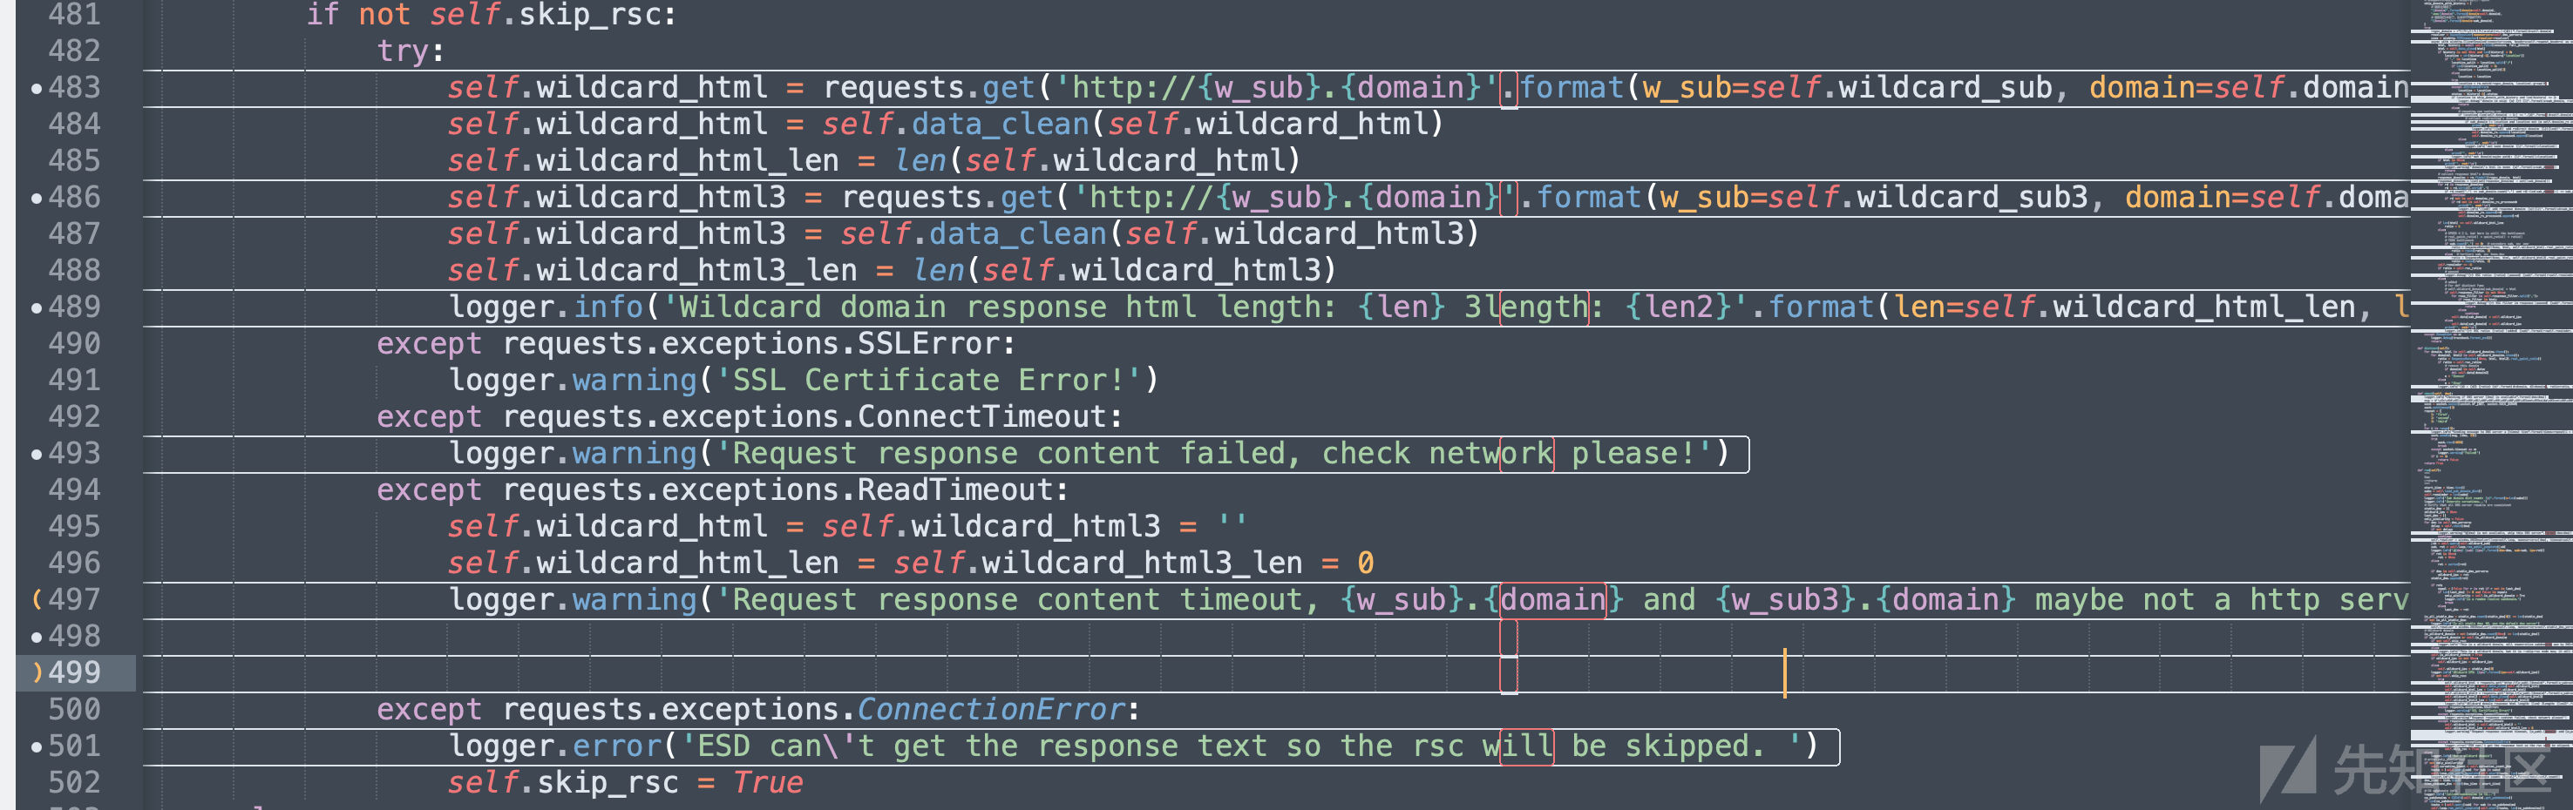Place cursor on ConnectionError in except clause

tap(991, 709)
